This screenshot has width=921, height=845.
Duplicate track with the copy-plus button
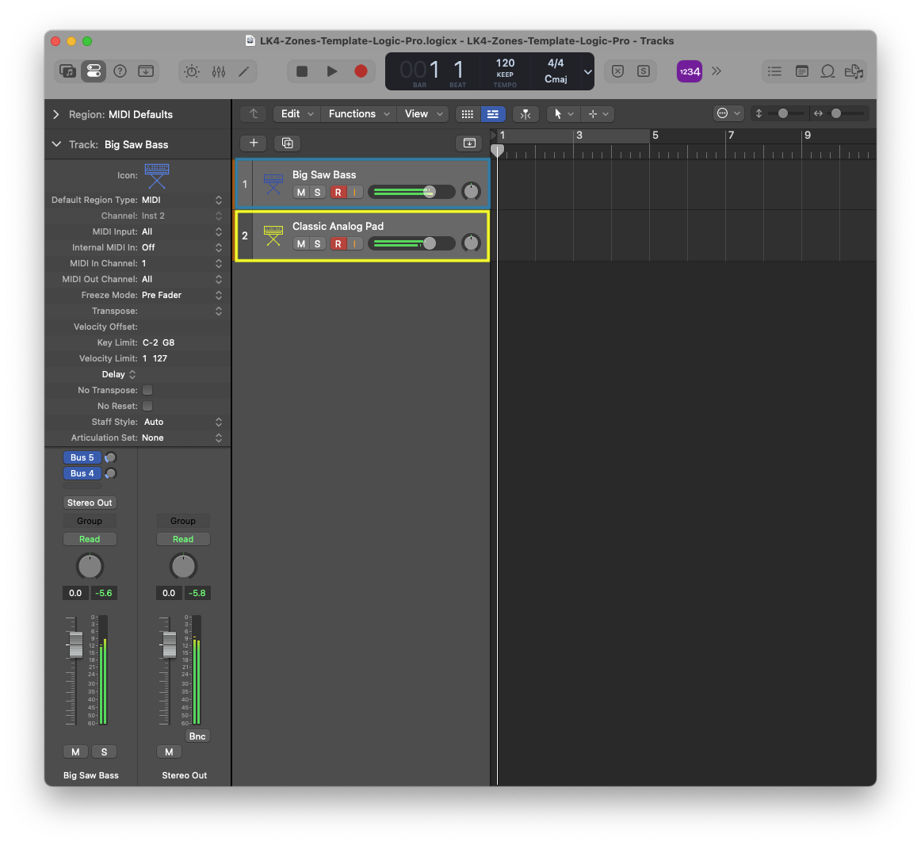pyautogui.click(x=287, y=143)
